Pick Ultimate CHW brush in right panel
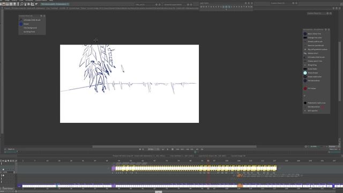Viewport: 343px width, 193px height. (x=316, y=57)
